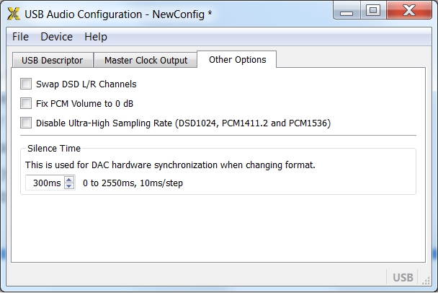Select the Other Options tab
The height and width of the screenshot is (293, 438).
237,60
